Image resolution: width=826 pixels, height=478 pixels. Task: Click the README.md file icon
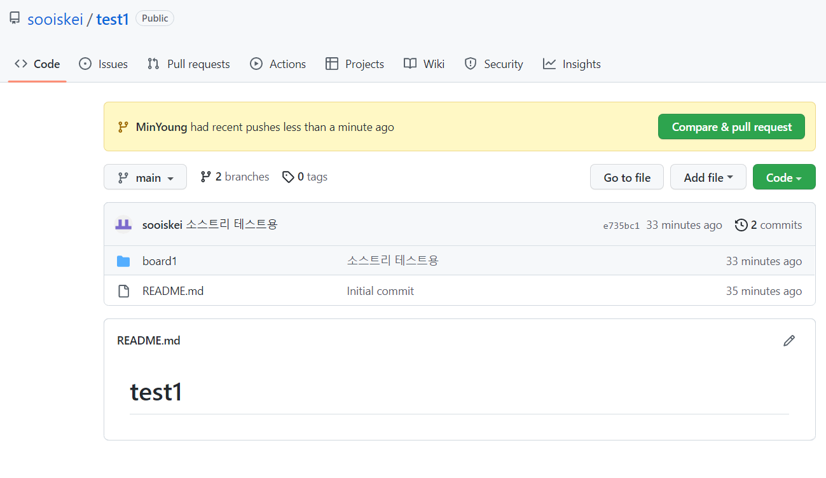tap(123, 291)
